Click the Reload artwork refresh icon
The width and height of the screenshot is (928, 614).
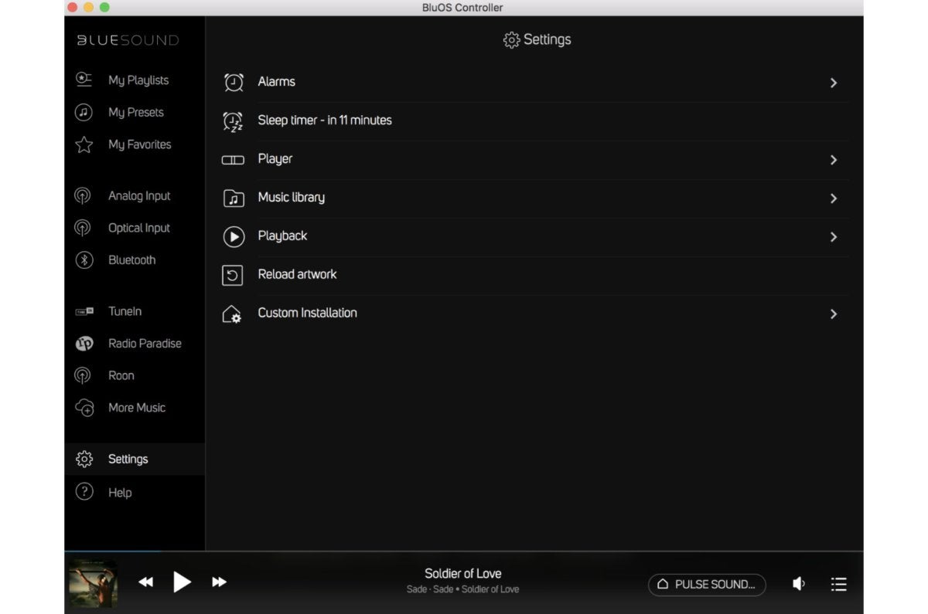coord(233,275)
